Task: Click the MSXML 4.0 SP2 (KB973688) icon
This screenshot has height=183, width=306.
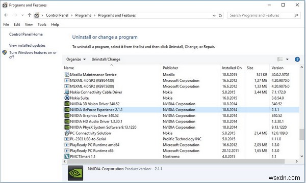Action: click(x=67, y=86)
